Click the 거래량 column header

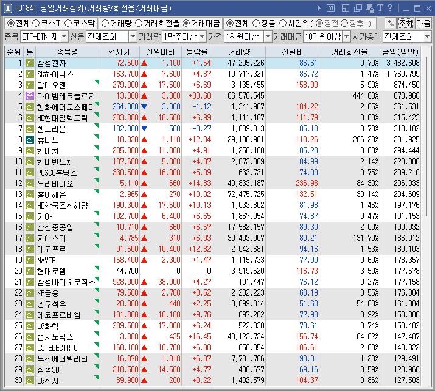(239, 52)
